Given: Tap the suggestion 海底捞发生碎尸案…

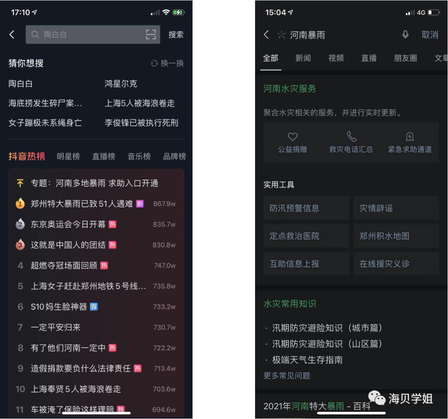Looking at the screenshot, I should (x=45, y=103).
